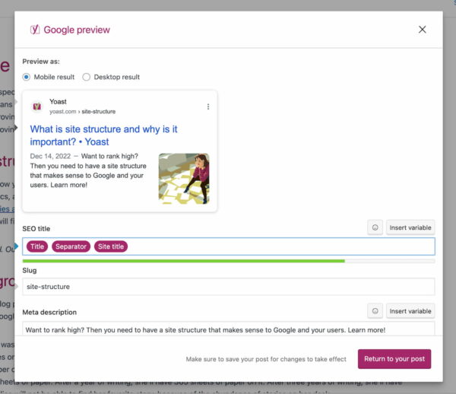Click the Slug input field
456x394 pixels.
229,287
